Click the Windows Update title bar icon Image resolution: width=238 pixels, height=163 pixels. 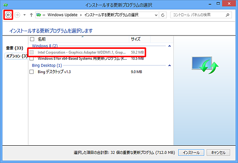tap(6, 5)
